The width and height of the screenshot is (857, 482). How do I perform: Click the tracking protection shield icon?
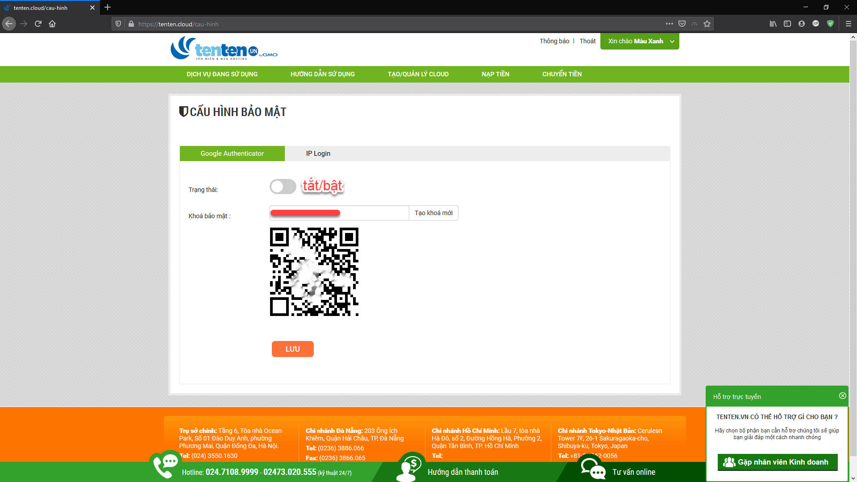(118, 24)
